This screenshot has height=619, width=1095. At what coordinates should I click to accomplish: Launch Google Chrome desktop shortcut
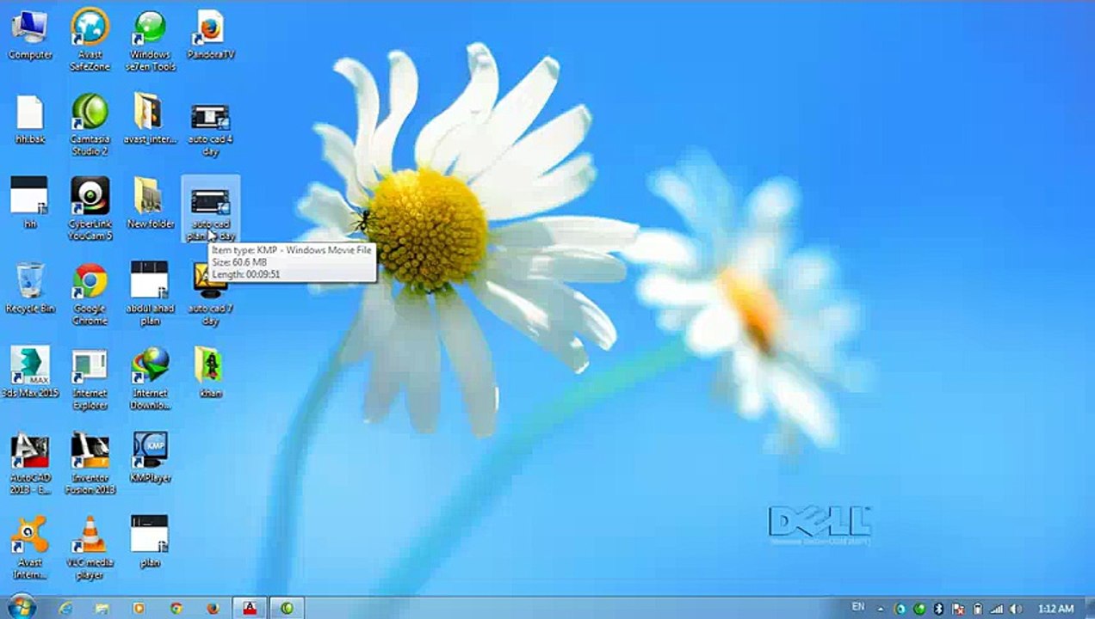coord(90,293)
